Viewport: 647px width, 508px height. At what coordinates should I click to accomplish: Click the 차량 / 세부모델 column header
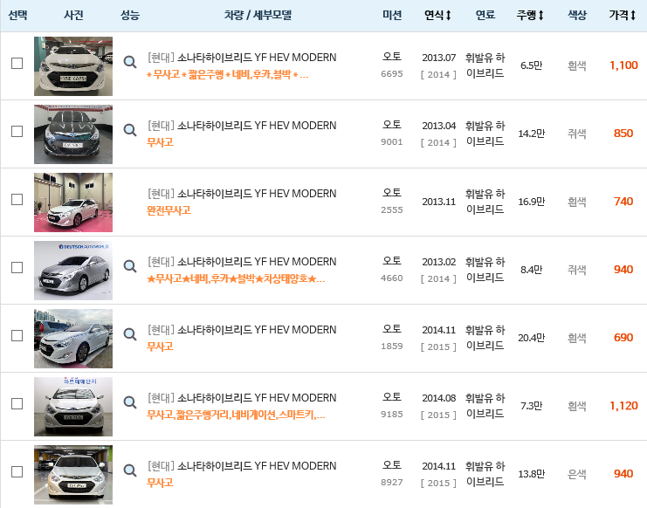(x=258, y=15)
